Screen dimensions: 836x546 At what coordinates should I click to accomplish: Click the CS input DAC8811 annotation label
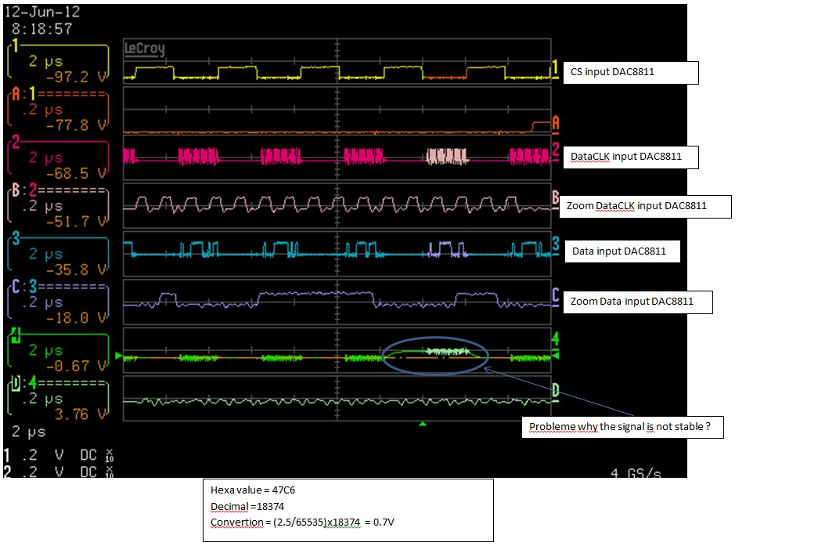(630, 72)
